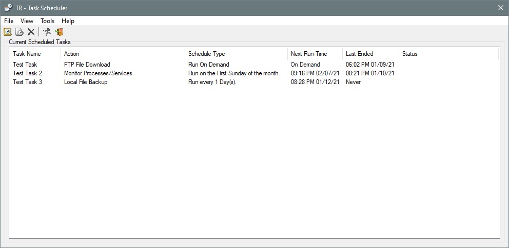The width and height of the screenshot is (509, 248).
Task: Click the delete task X toolbar icon
Action: [31, 32]
